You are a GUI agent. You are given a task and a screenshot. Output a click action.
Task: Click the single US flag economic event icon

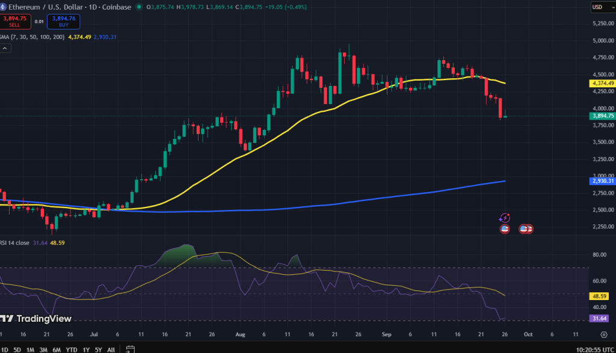pos(505,229)
